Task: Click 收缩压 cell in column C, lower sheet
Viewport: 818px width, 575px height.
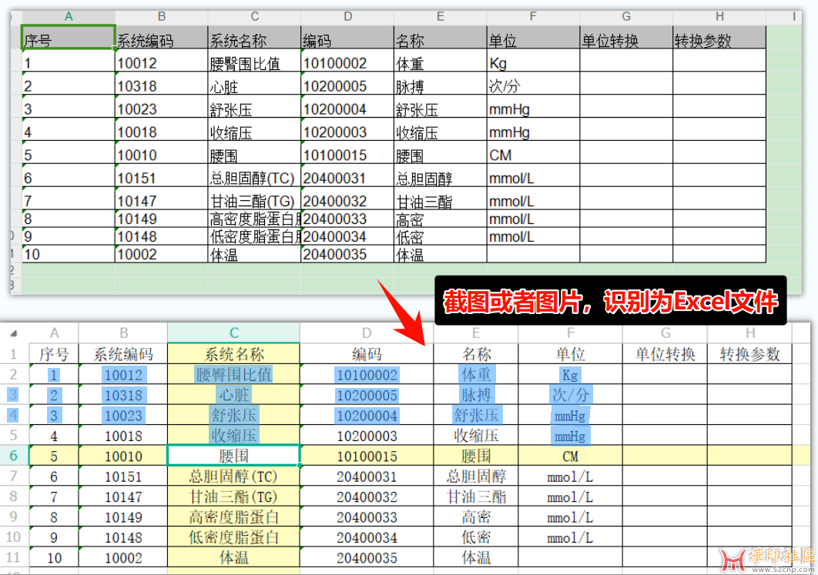Action: (x=233, y=435)
